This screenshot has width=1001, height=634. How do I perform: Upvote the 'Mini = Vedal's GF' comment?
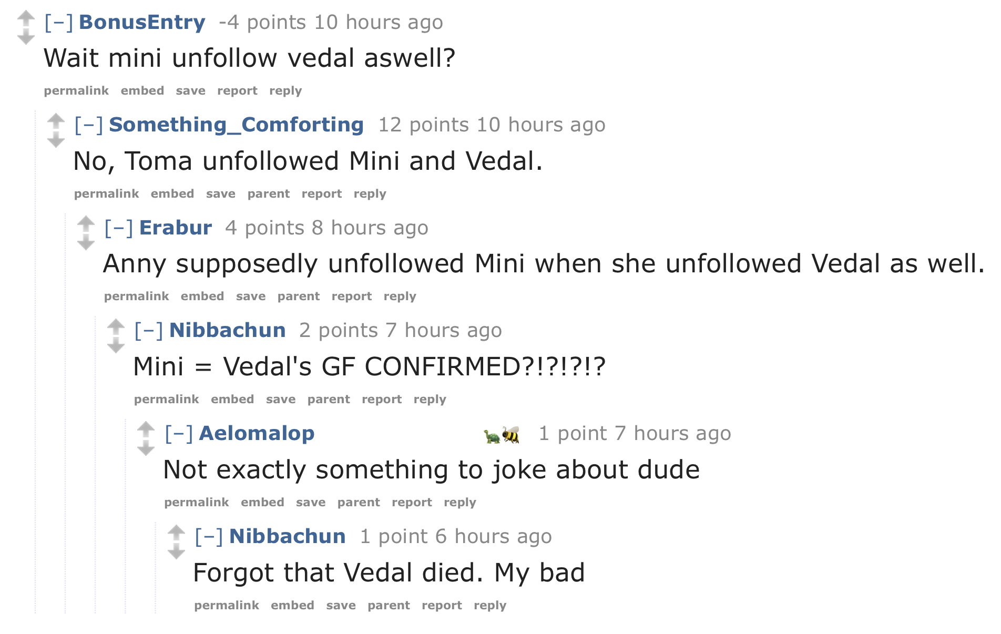(x=116, y=326)
